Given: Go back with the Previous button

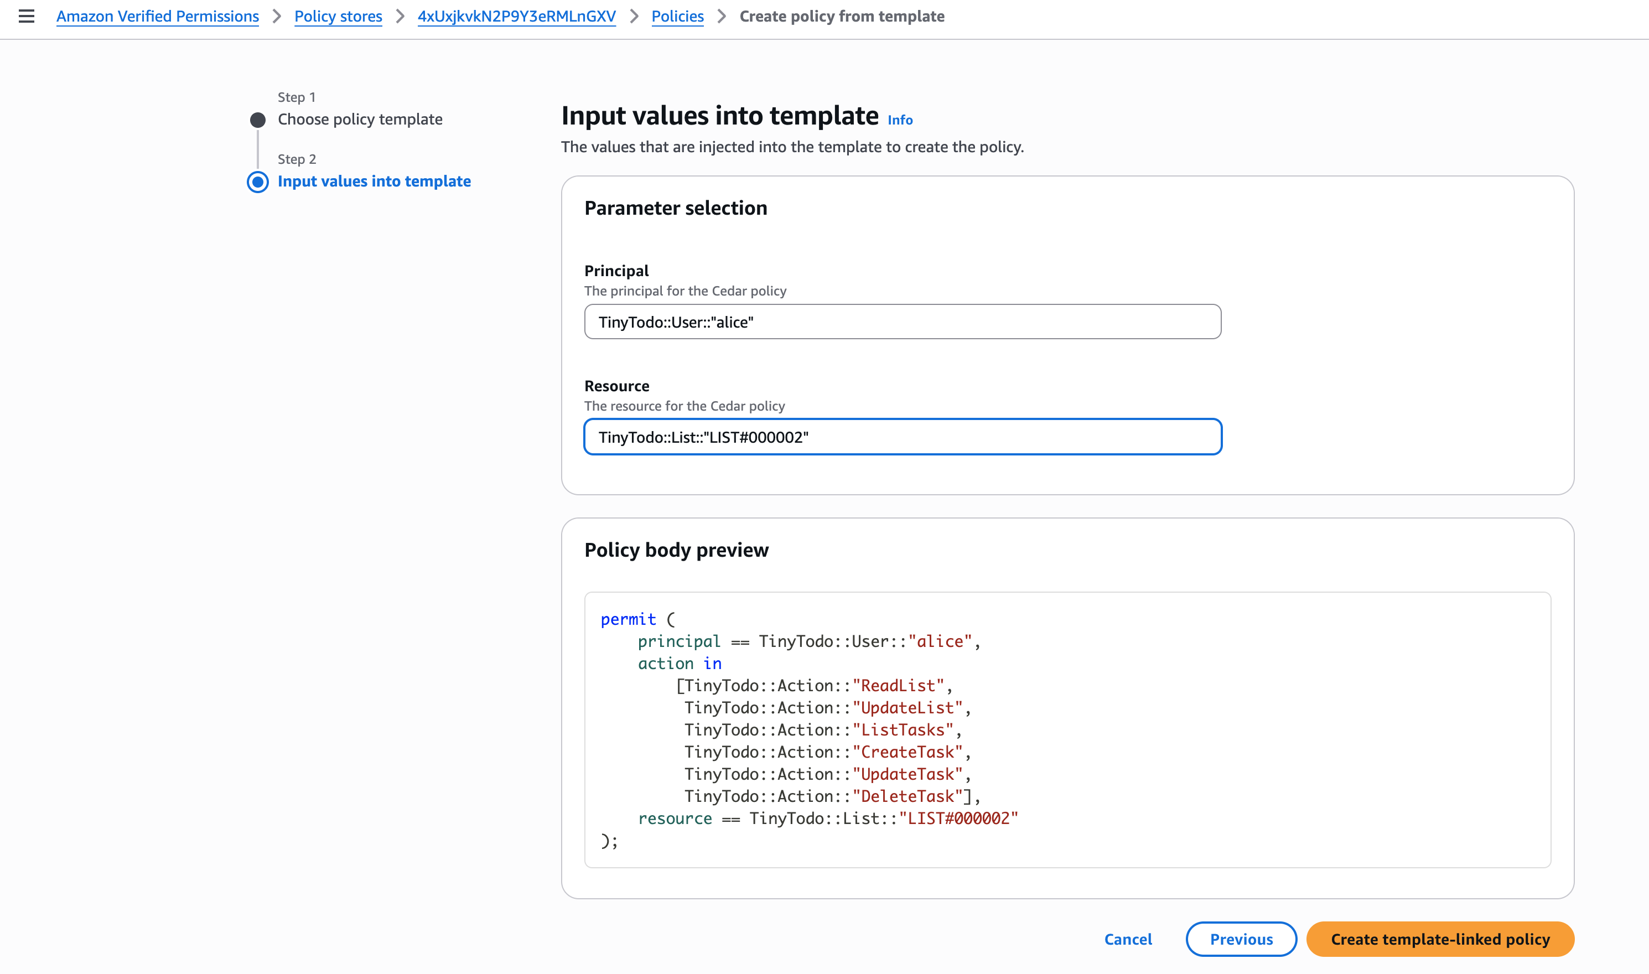Looking at the screenshot, I should [x=1241, y=939].
